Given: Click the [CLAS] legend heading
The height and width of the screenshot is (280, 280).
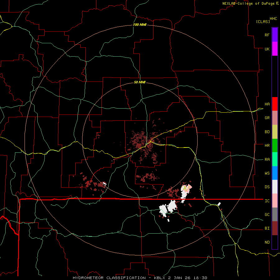Looking at the screenshot, I should 263,21.
